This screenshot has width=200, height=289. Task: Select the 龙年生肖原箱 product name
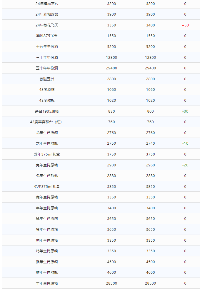(47, 133)
